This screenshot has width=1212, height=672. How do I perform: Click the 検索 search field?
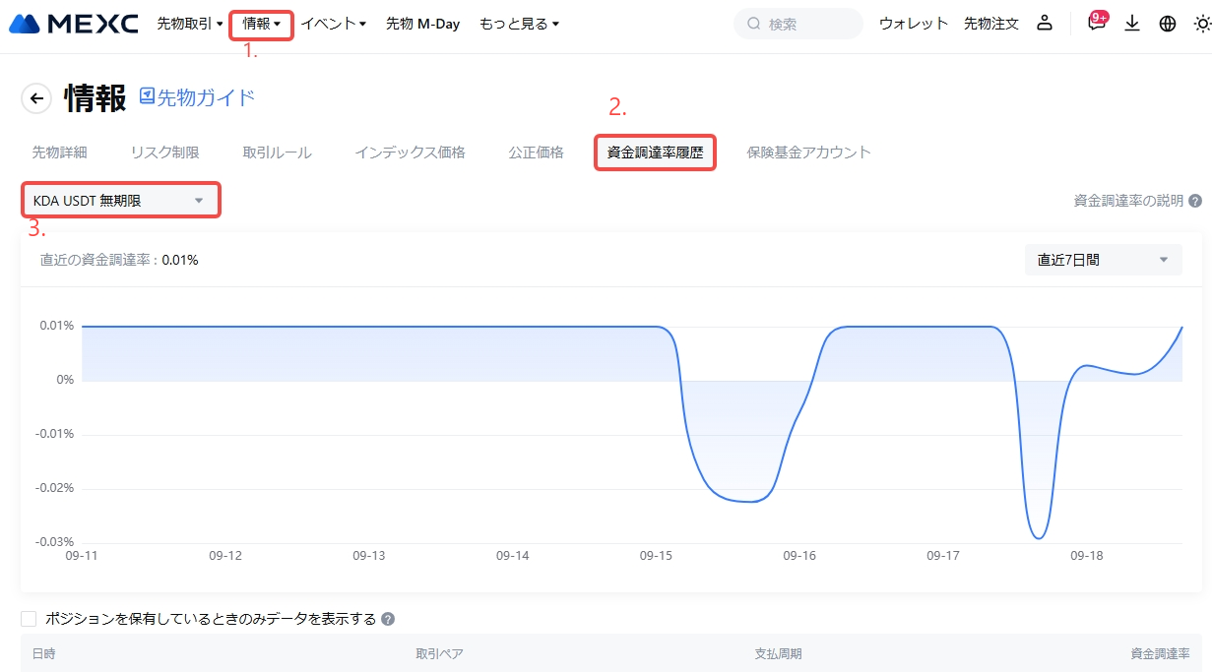tap(797, 24)
